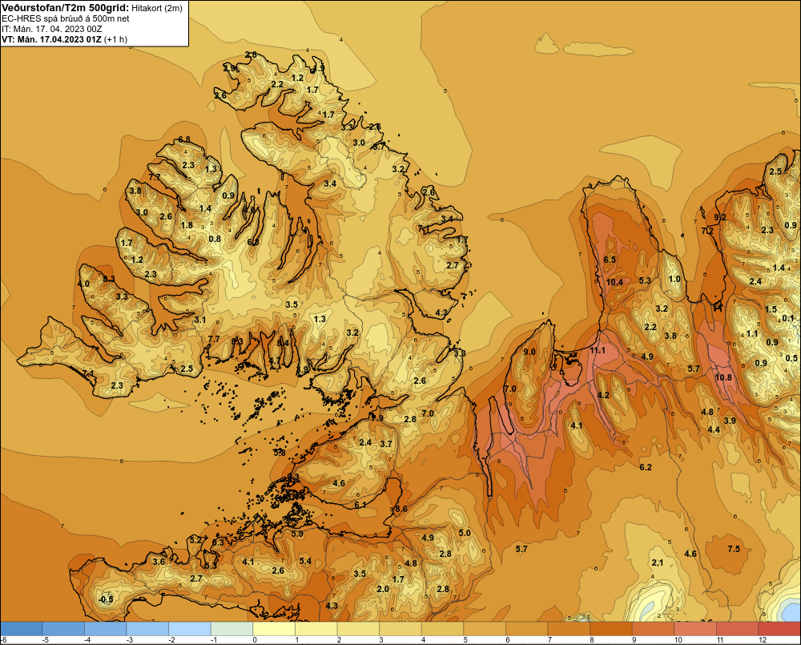Click the 1.5 temperature value
The height and width of the screenshot is (645, 801).
click(771, 309)
